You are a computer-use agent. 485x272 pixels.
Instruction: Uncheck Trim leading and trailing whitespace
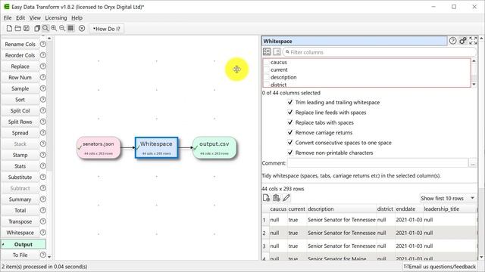tap(290, 102)
